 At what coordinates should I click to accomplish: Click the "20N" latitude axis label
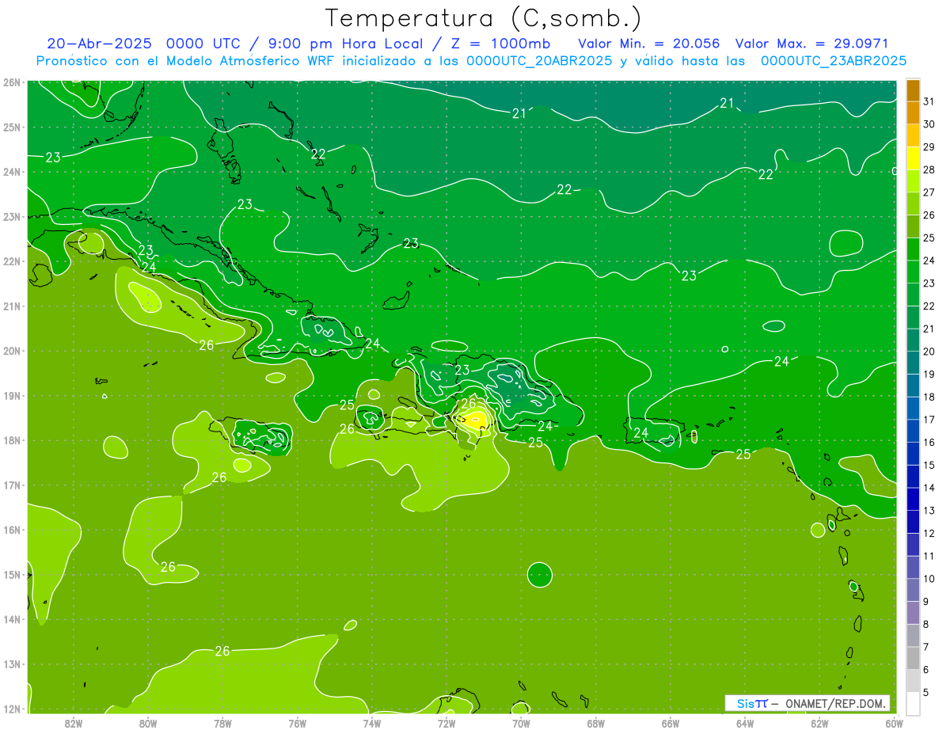click(13, 351)
